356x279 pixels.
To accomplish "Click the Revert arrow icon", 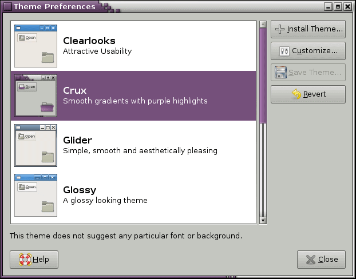I will pos(296,94).
